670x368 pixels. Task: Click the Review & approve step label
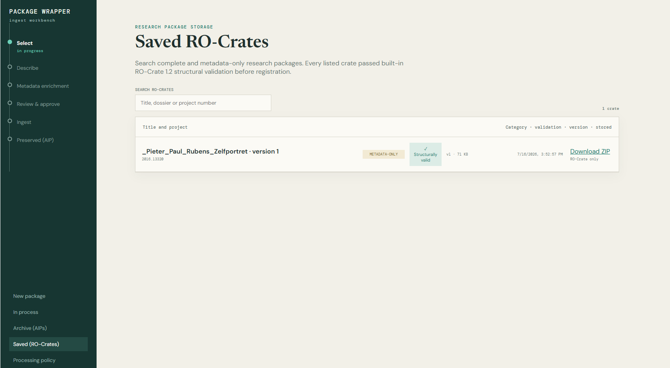point(38,104)
